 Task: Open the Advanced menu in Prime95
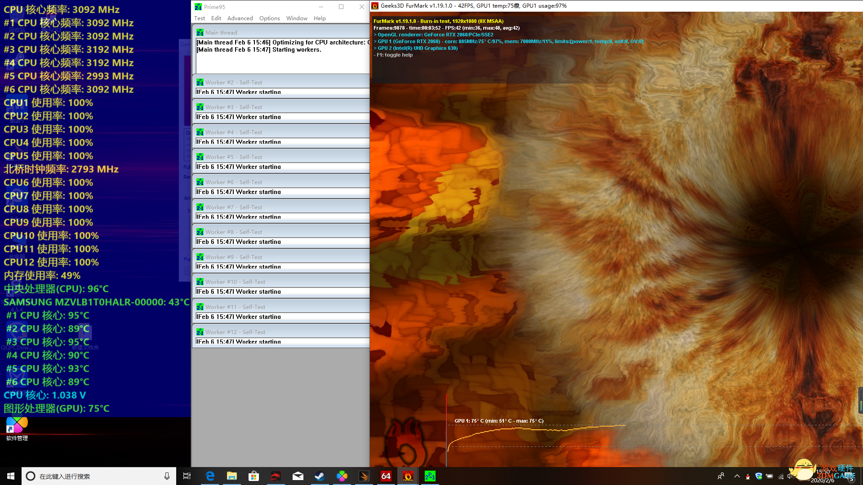pyautogui.click(x=240, y=18)
